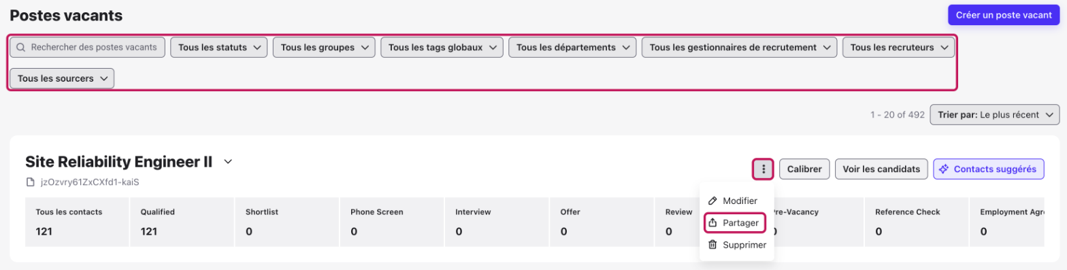
Task: Click the job ID jzOzvry61ZxCXfd1-kaiS text
Action: click(x=90, y=182)
